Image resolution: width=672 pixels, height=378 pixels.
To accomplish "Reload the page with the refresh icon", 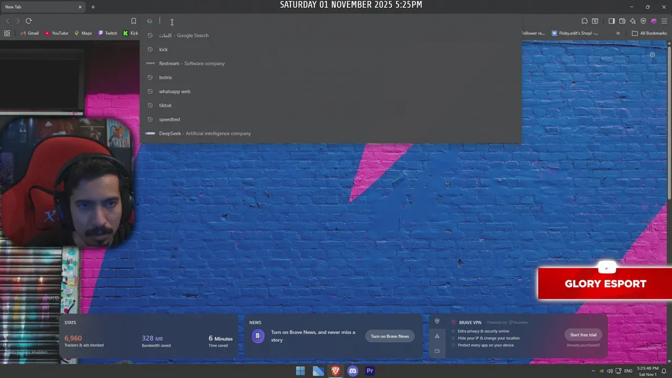I will [28, 21].
